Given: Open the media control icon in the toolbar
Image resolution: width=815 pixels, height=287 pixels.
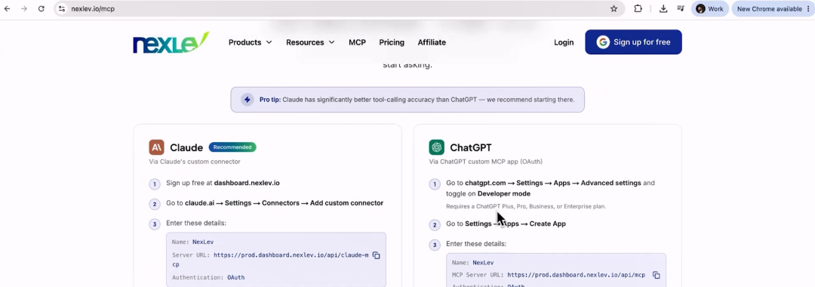Looking at the screenshot, I should [x=681, y=9].
